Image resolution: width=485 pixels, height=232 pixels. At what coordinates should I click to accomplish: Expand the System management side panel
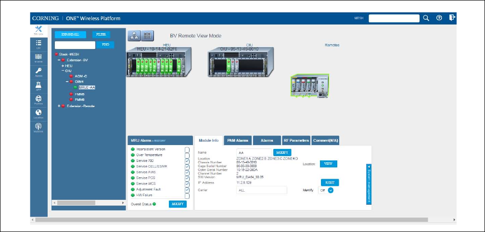[369, 184]
